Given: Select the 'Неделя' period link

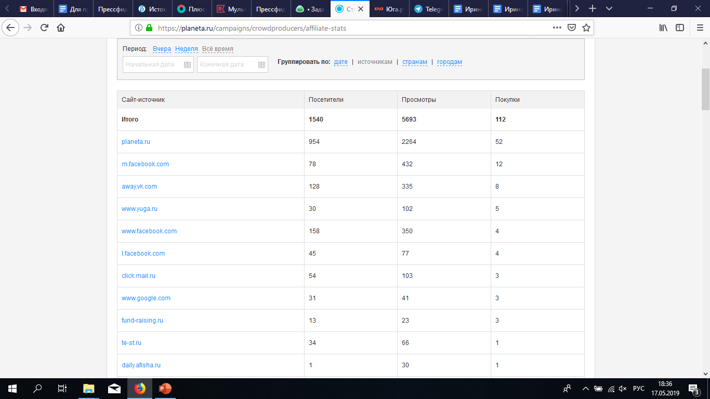Looking at the screenshot, I should pyautogui.click(x=186, y=49).
